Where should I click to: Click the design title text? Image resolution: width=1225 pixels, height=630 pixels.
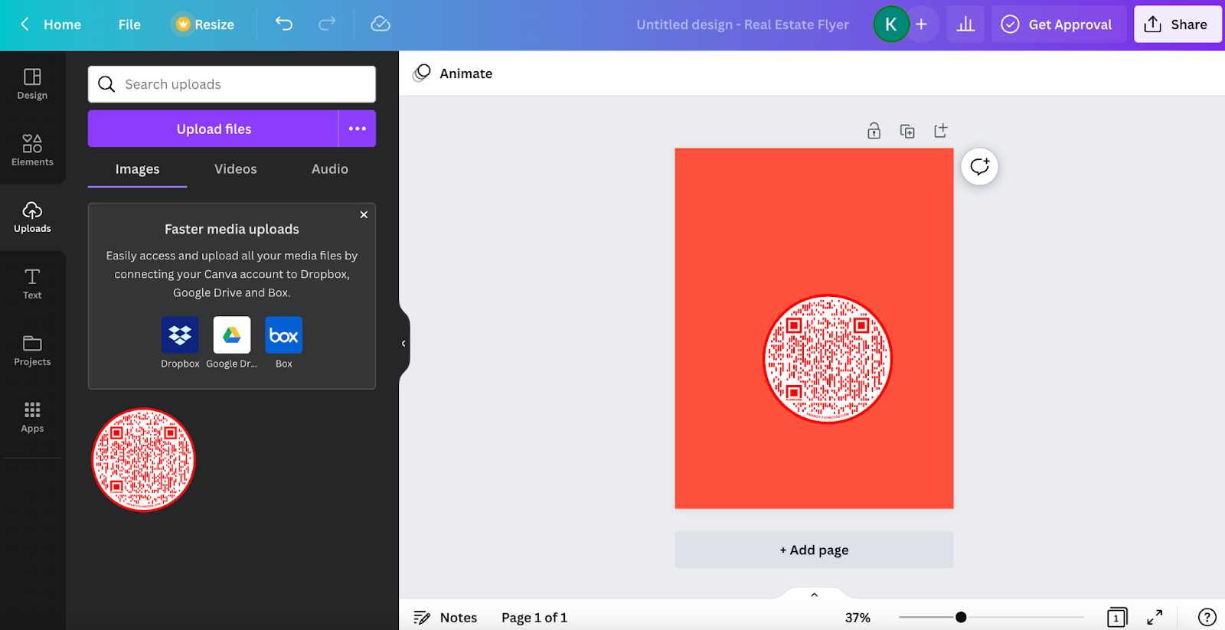click(x=743, y=24)
